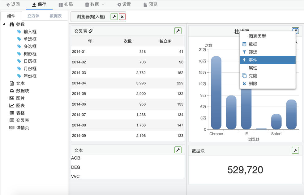The image size is (304, 195).
Task: Collapse the 参数 tree node
Action: [4, 24]
